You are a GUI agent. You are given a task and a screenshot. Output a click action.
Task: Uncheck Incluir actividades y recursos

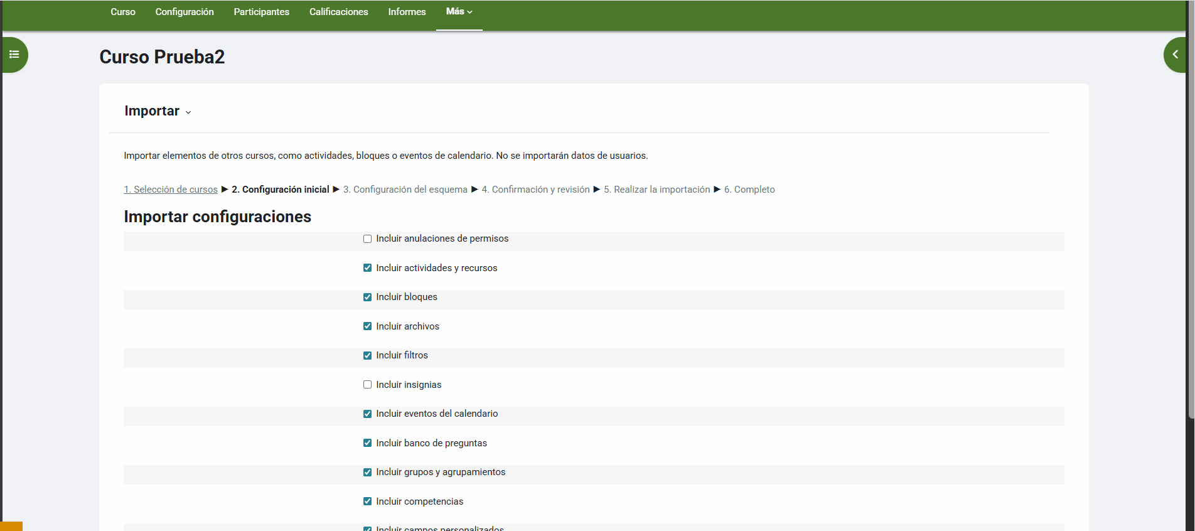click(368, 268)
